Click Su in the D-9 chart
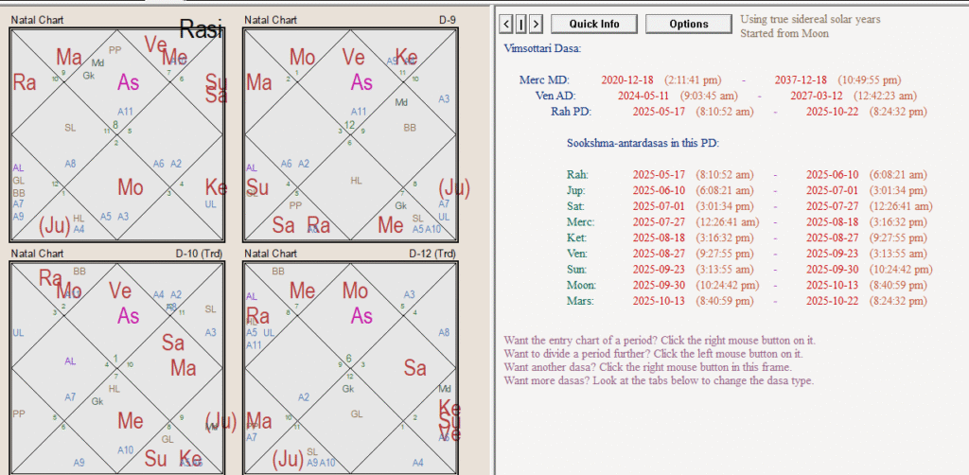969x475 pixels. pos(257,187)
